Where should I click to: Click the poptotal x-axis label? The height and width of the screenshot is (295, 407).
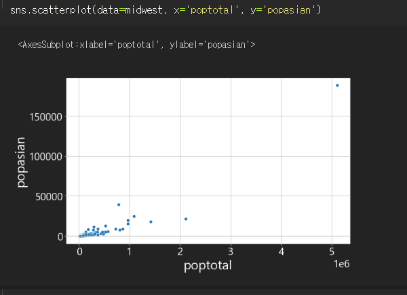click(208, 265)
